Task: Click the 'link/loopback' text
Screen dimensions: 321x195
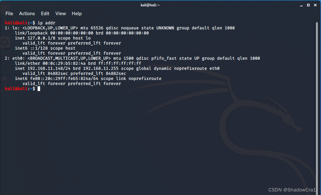Action: [x=31, y=33]
